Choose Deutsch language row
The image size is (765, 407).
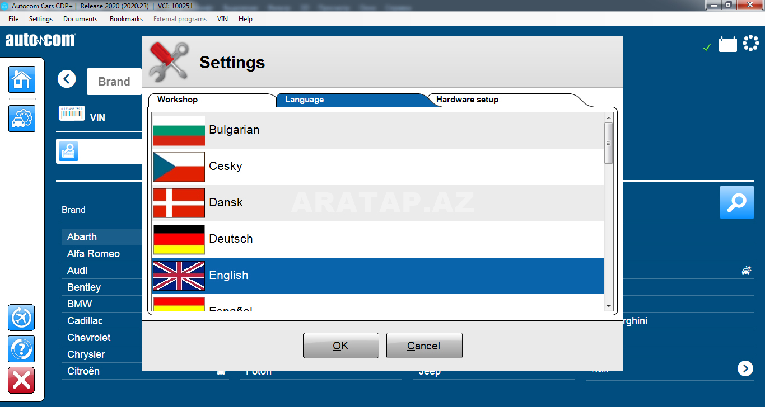[377, 239]
